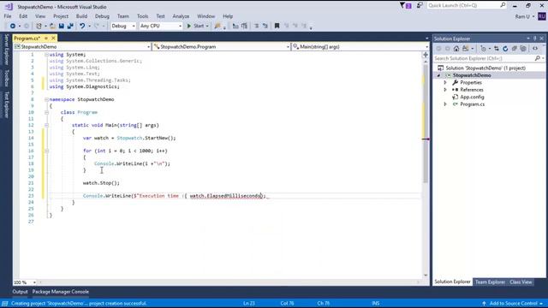Close the Program.cs tab

click(x=53, y=38)
